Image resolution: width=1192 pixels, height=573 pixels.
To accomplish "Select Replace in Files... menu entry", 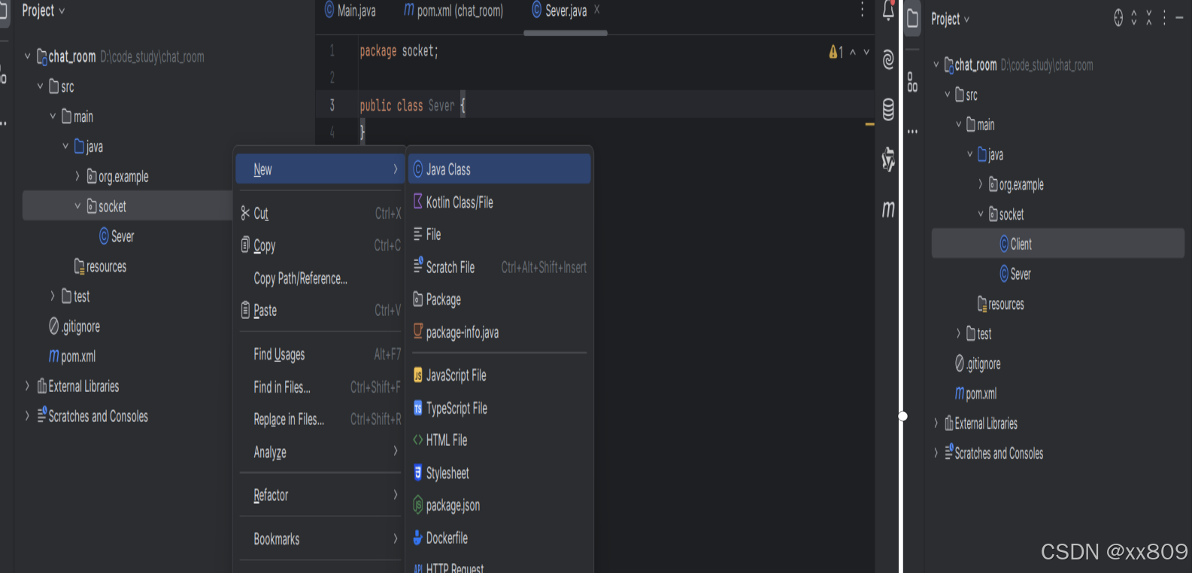I will pos(319,419).
